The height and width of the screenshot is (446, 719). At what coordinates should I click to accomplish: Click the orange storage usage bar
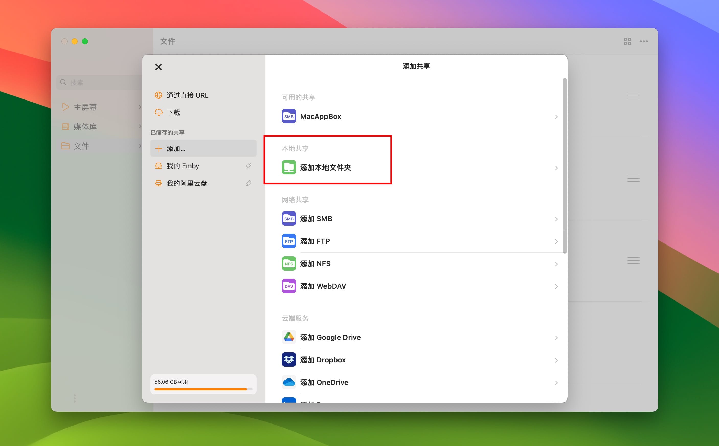click(203, 389)
